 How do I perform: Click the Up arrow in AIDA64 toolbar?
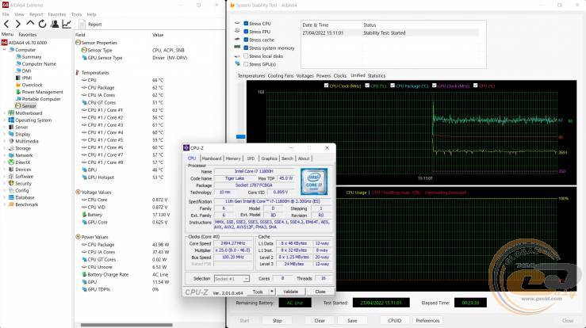[x=30, y=24]
